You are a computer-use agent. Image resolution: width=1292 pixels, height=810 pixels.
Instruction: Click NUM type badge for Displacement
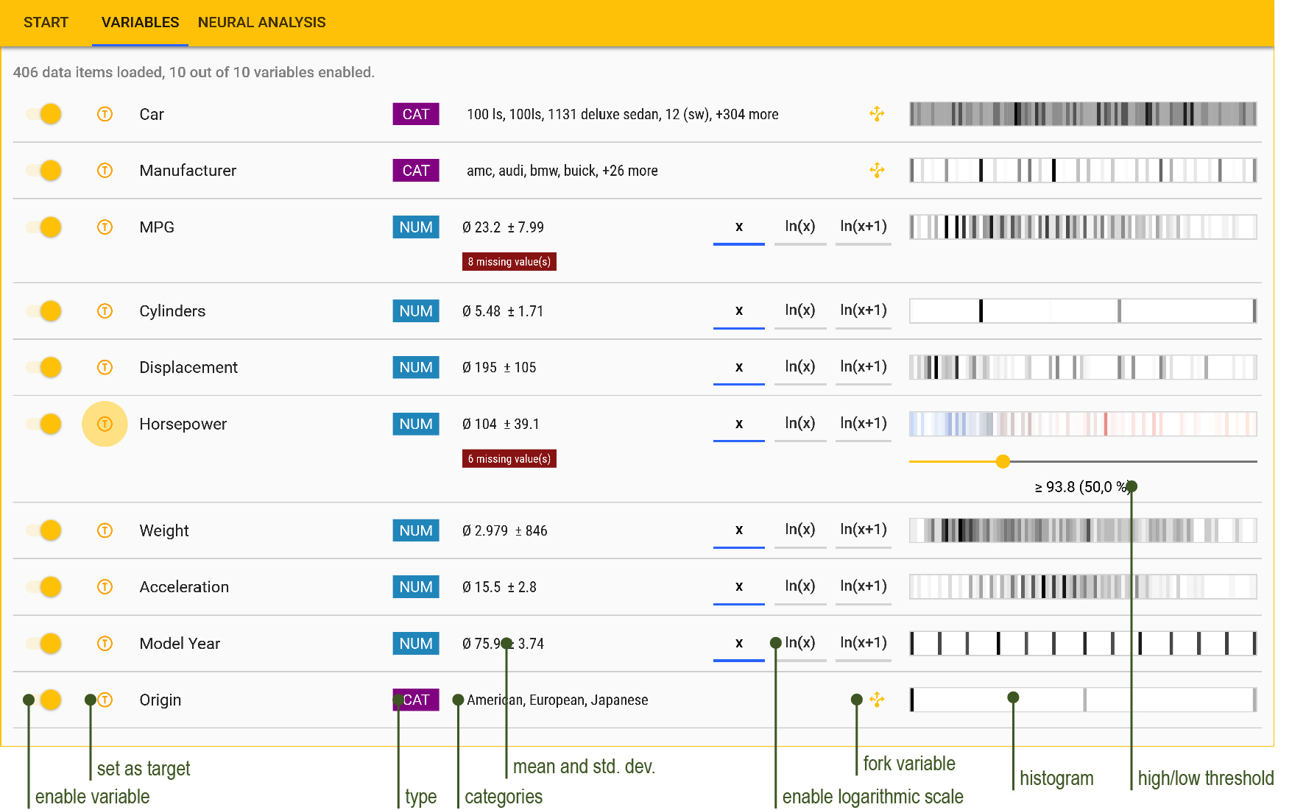pyautogui.click(x=416, y=367)
